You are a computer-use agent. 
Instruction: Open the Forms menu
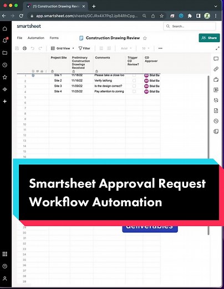point(54,38)
